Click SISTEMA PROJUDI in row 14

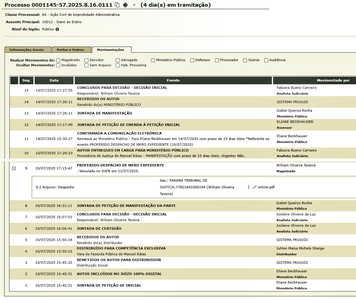point(292,102)
